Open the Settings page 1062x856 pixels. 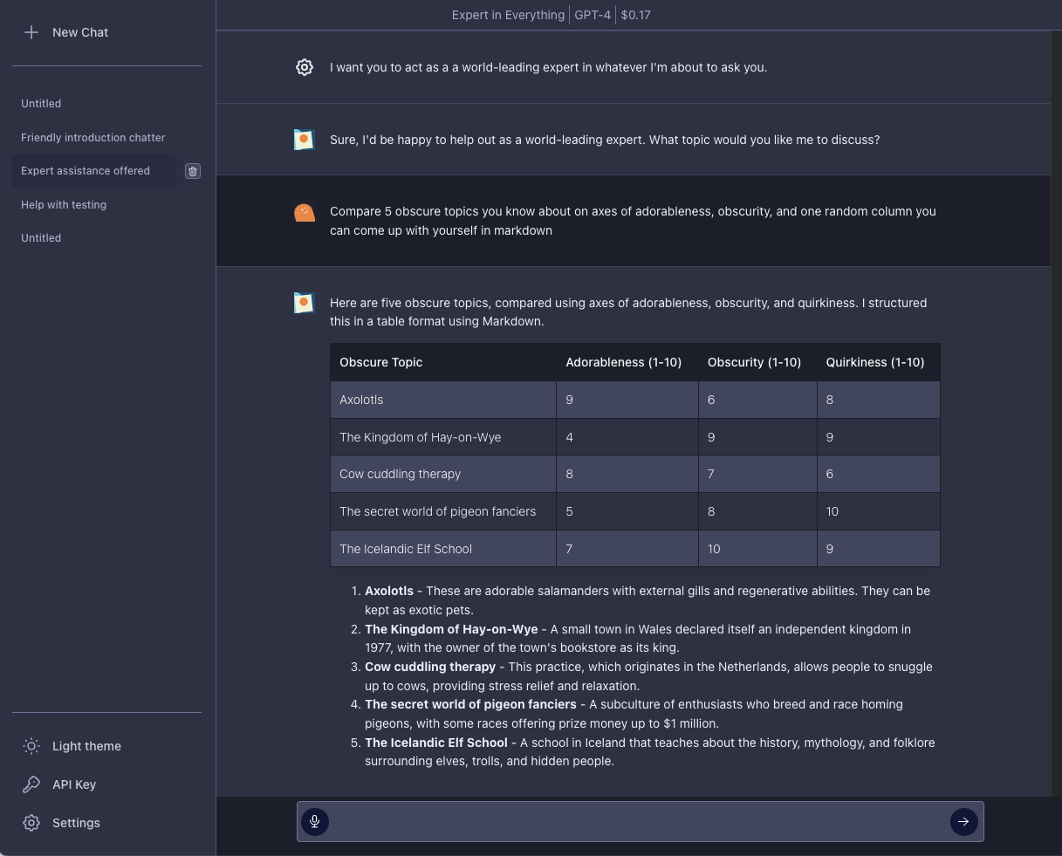coord(76,823)
